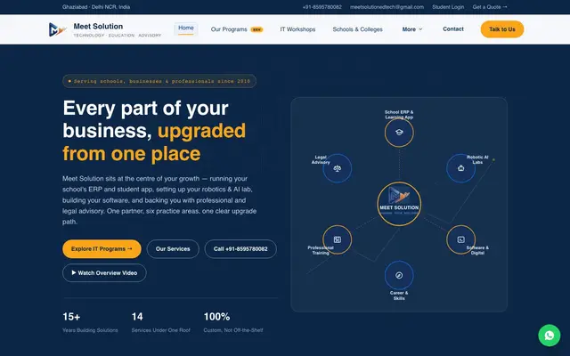Select the Robotic AI Labs robot icon
Screen dimensions: 570x356
pos(461,168)
